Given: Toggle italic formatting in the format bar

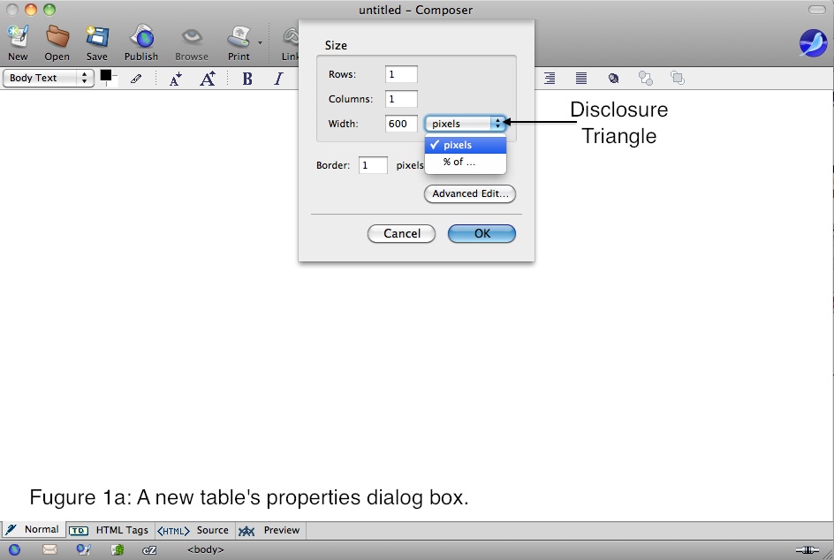Looking at the screenshot, I should pyautogui.click(x=278, y=79).
